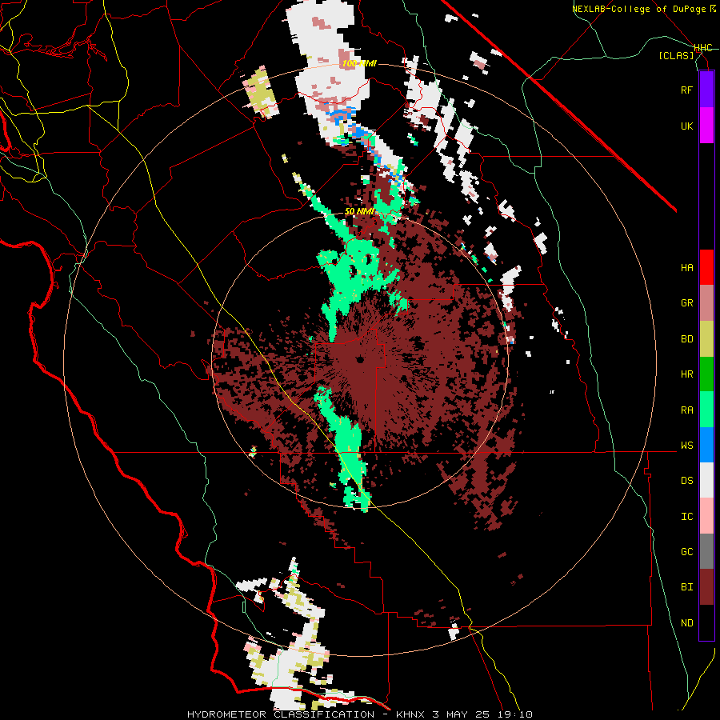Click the ND black legend swatch
Image resolution: width=720 pixels, height=720 pixels.
pyautogui.click(x=706, y=622)
